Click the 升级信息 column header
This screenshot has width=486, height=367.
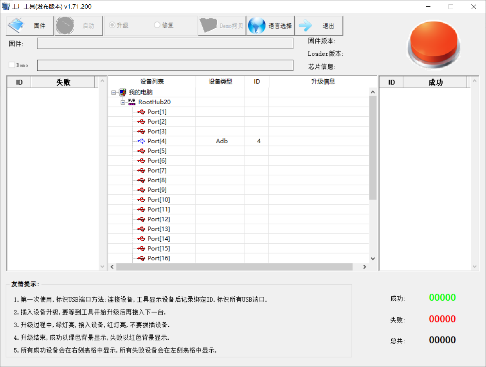pyautogui.click(x=323, y=82)
